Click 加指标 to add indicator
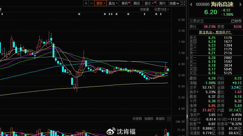 coord(149,119)
